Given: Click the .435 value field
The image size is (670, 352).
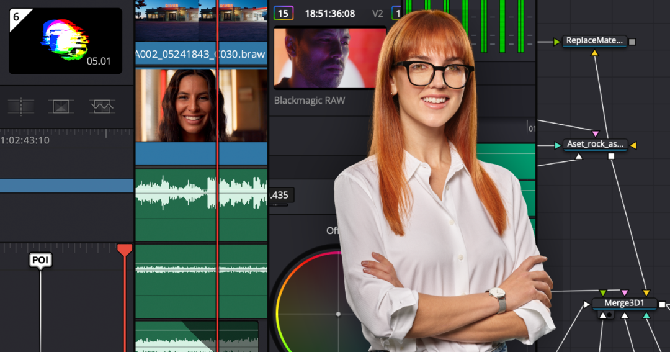Looking at the screenshot, I should tap(281, 195).
